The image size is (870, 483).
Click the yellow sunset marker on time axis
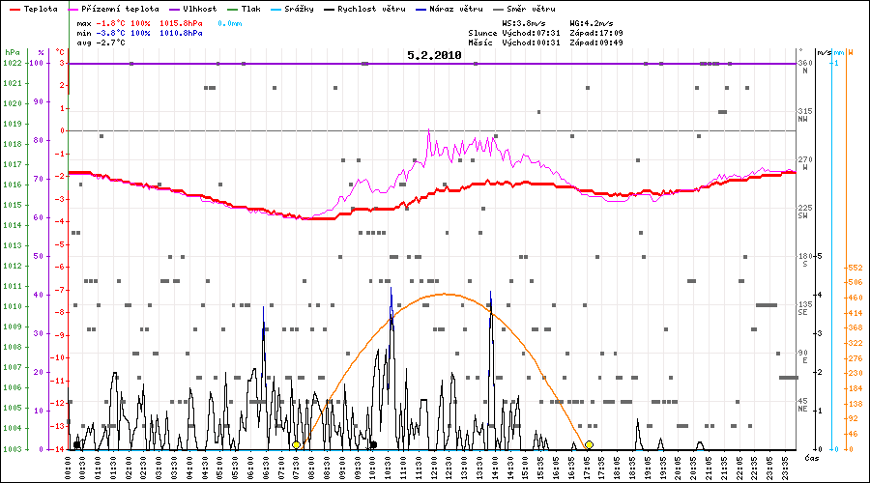click(x=589, y=445)
